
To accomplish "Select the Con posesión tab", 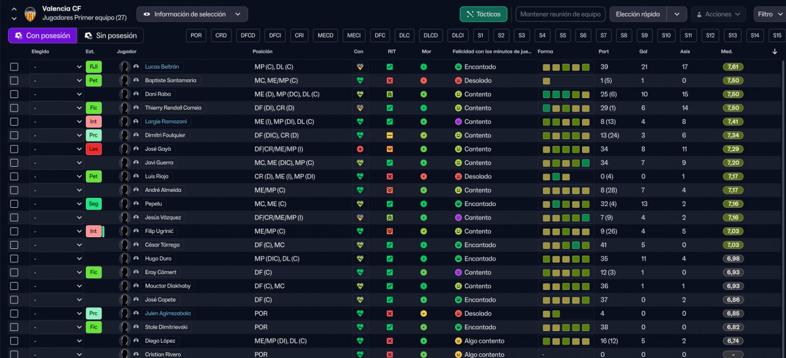I will 42,36.
